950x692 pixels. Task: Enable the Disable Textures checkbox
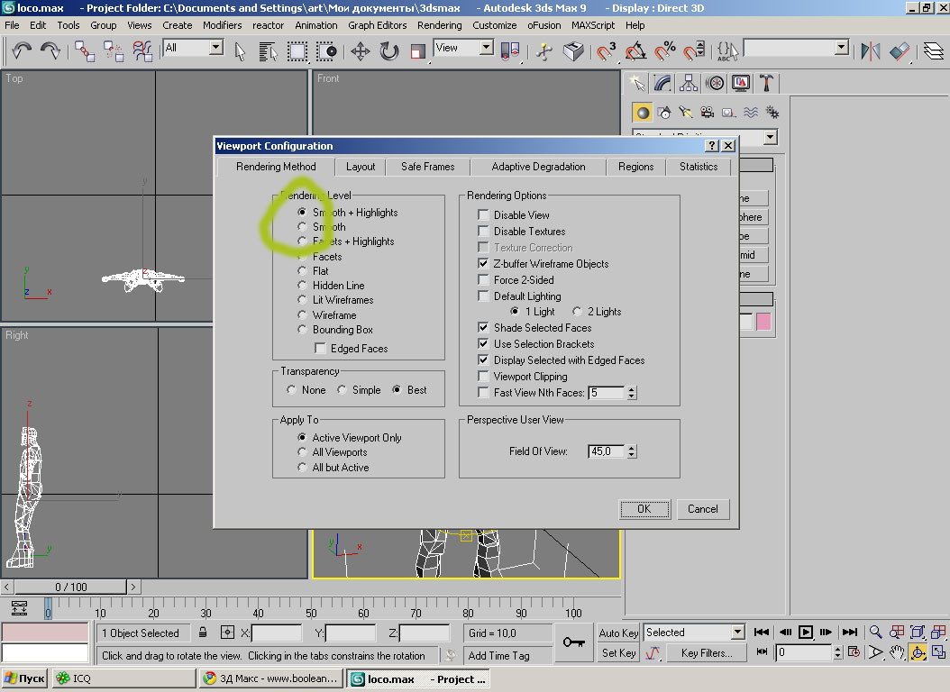pos(484,232)
